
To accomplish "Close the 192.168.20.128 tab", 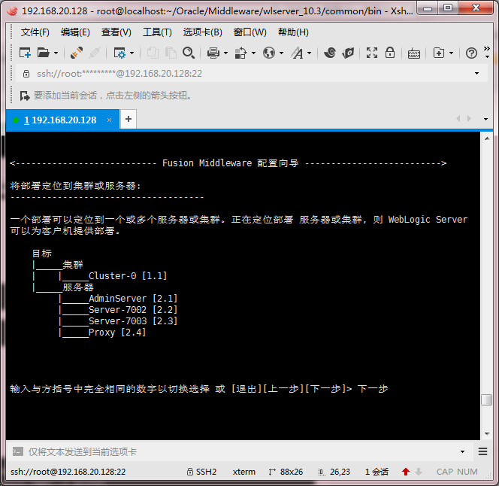I will [109, 120].
